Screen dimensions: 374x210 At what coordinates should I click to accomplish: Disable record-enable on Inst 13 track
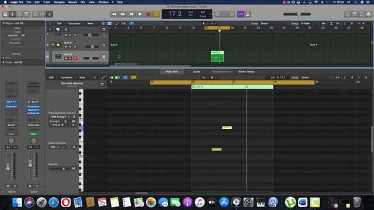[x=75, y=58]
